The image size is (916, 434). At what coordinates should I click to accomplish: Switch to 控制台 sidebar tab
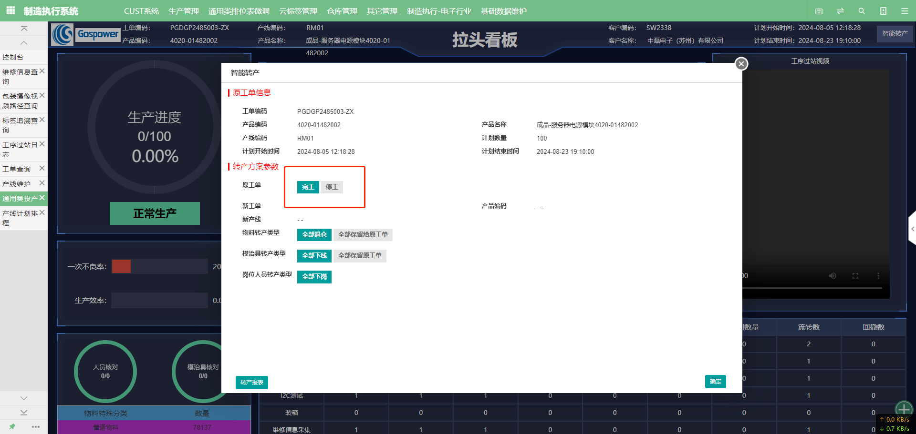(24, 57)
